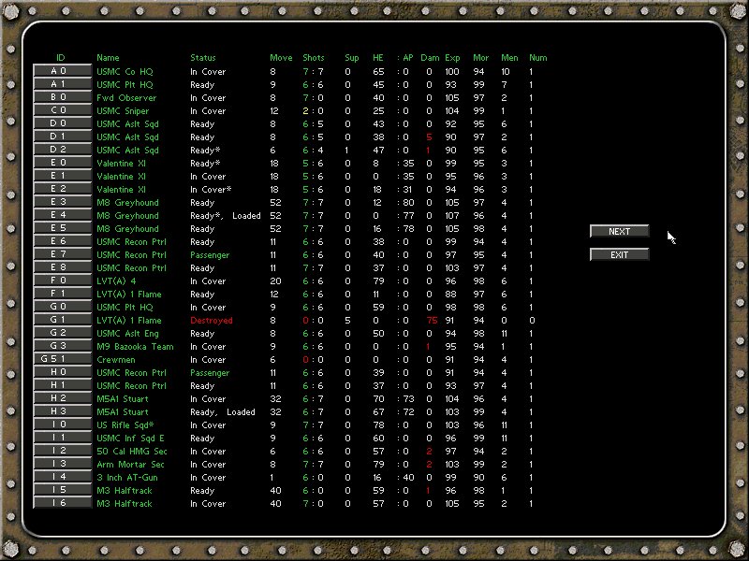Select unit button H 2
The height and width of the screenshot is (561, 749).
click(x=62, y=399)
